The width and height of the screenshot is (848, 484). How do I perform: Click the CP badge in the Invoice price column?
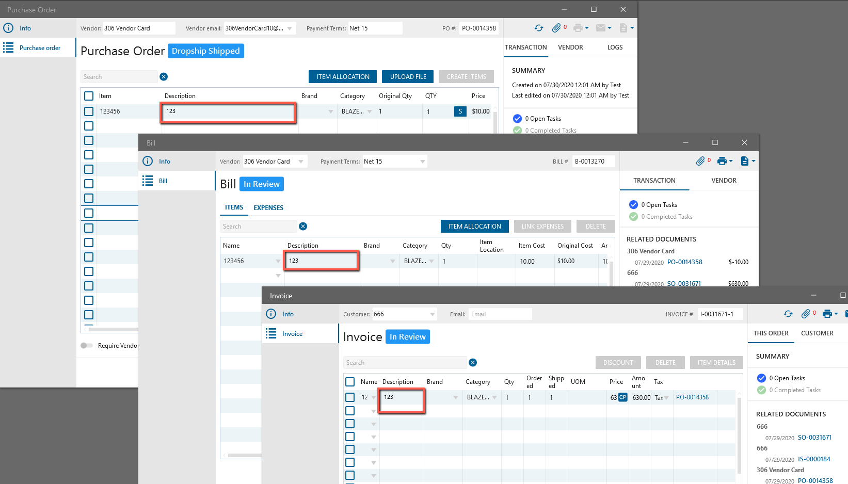(623, 397)
